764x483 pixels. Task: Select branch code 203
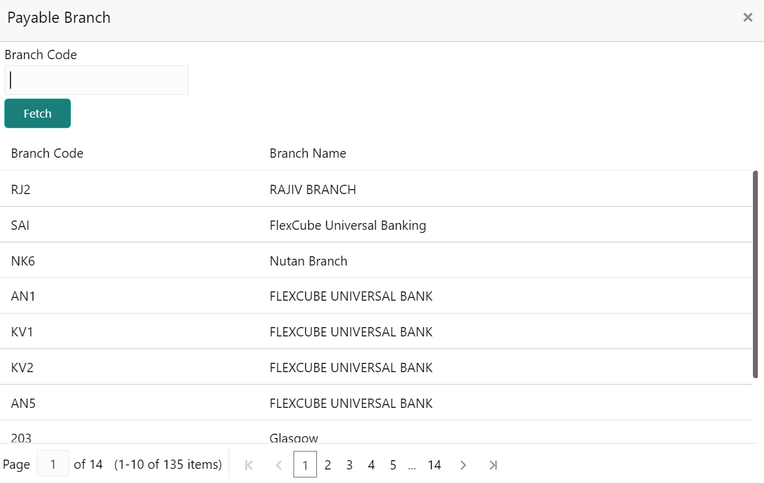(21, 437)
